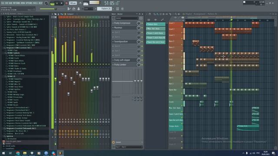Select the playlist Paint brush tool
The image size is (278, 156).
(x=157, y=14)
